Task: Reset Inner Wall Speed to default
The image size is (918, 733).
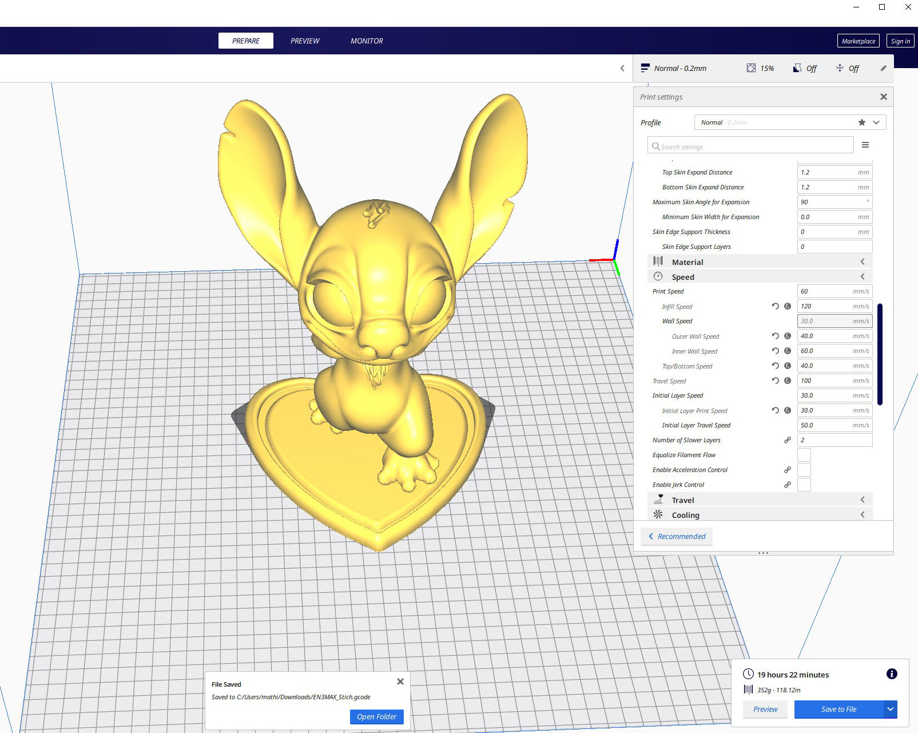Action: click(775, 351)
